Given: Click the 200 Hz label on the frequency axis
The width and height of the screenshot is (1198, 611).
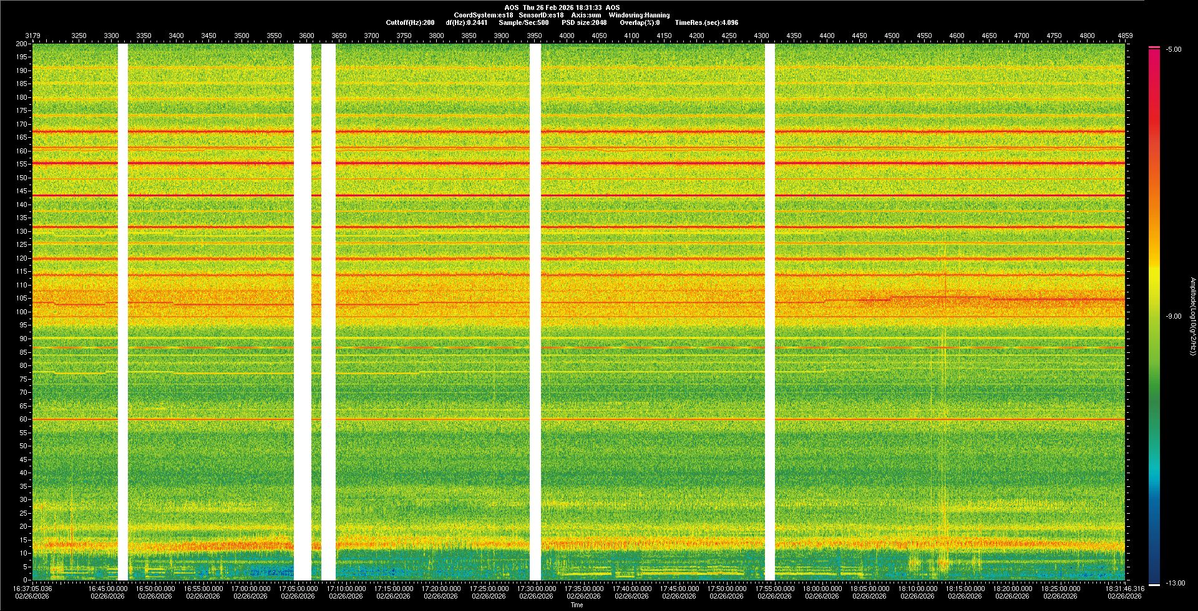Looking at the screenshot, I should click(22, 44).
